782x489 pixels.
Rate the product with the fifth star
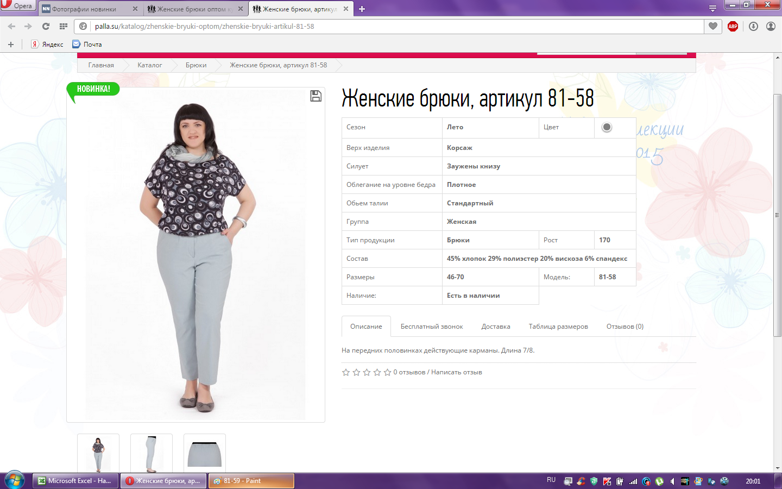pos(387,372)
